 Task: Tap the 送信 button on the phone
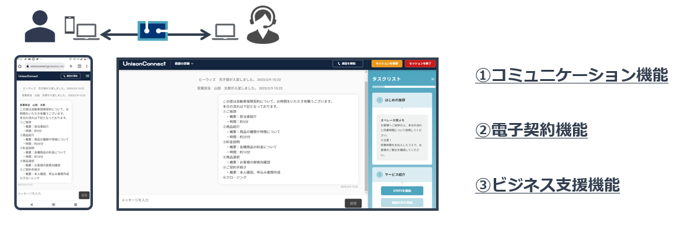84,195
